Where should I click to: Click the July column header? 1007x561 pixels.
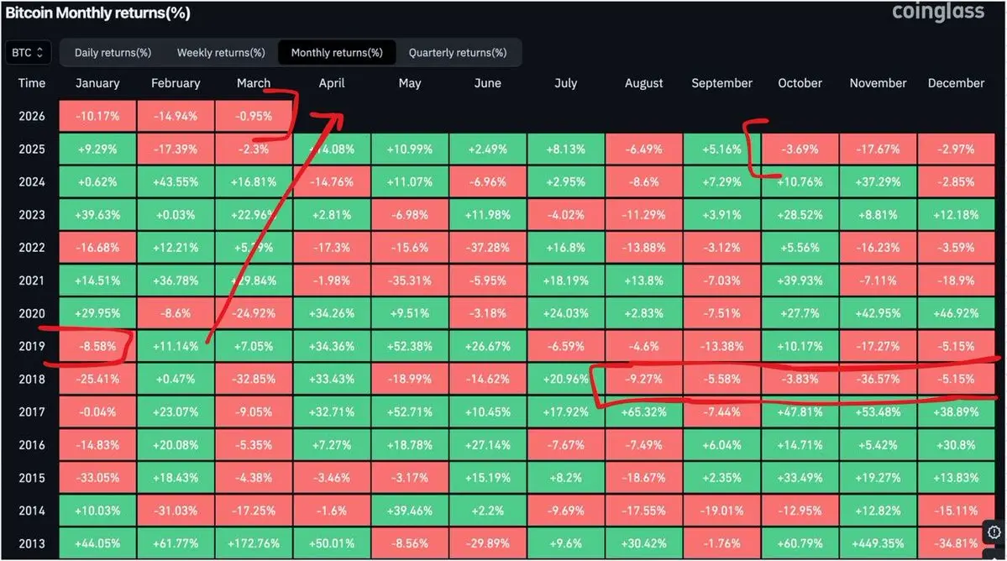[566, 83]
